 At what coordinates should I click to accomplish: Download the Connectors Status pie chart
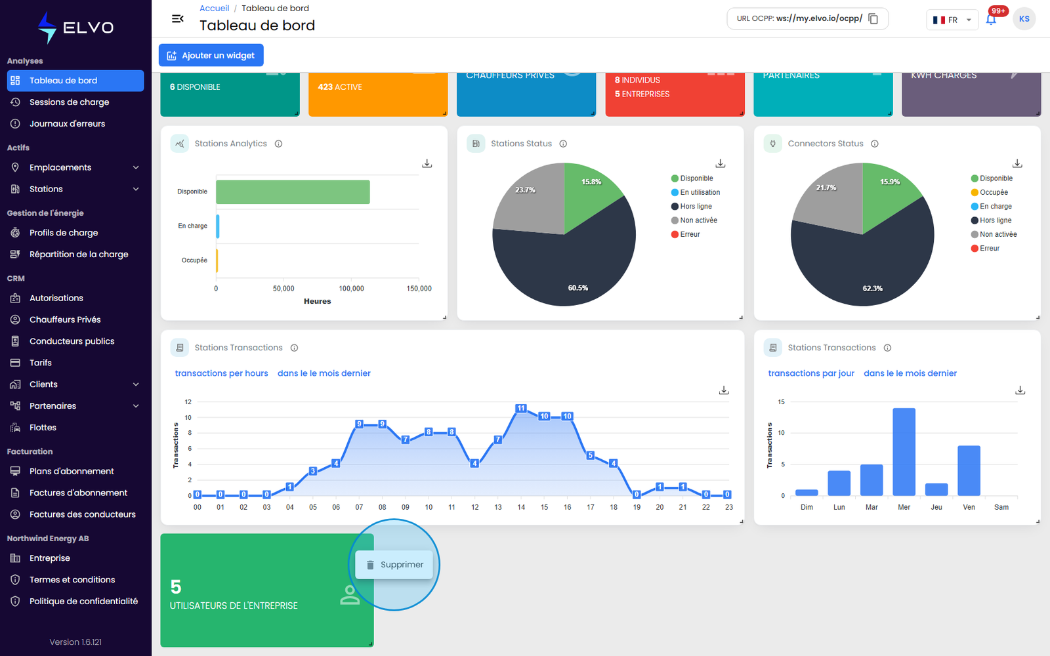(x=1018, y=163)
